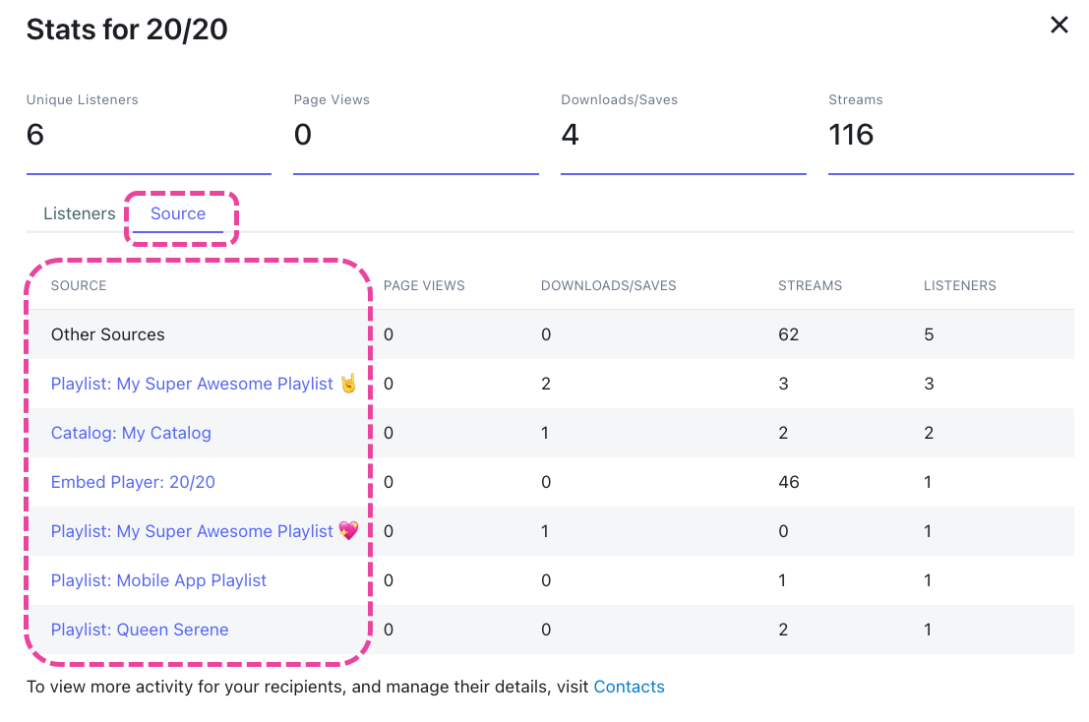1089x722 pixels.
Task: Click the LISTENERS column header
Action: [959, 285]
